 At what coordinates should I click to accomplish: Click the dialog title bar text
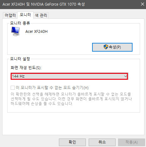44,4
